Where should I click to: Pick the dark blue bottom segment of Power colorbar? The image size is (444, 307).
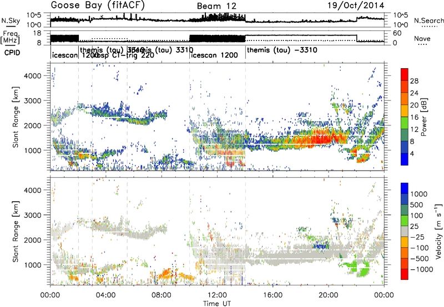pos(405,159)
